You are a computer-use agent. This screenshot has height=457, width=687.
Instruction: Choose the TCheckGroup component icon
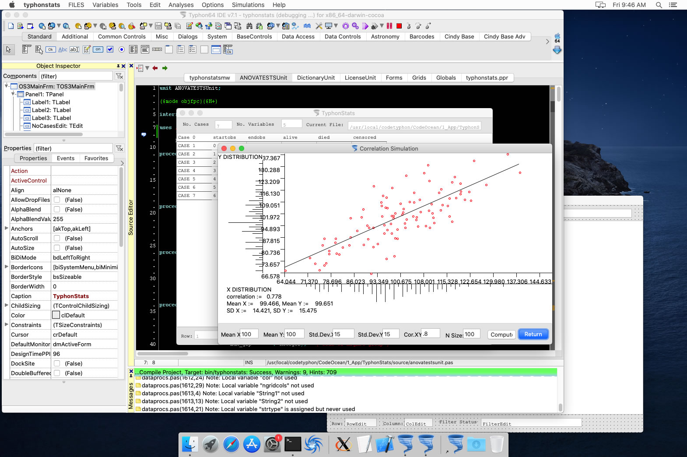pyautogui.click(x=193, y=49)
